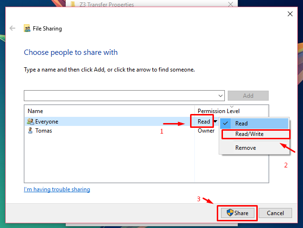Close the Z3 Transfer Properties window behind

[230, 4]
